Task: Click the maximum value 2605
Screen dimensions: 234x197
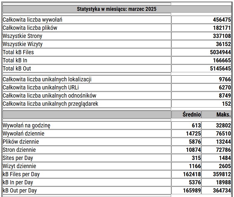Action: click(225, 166)
